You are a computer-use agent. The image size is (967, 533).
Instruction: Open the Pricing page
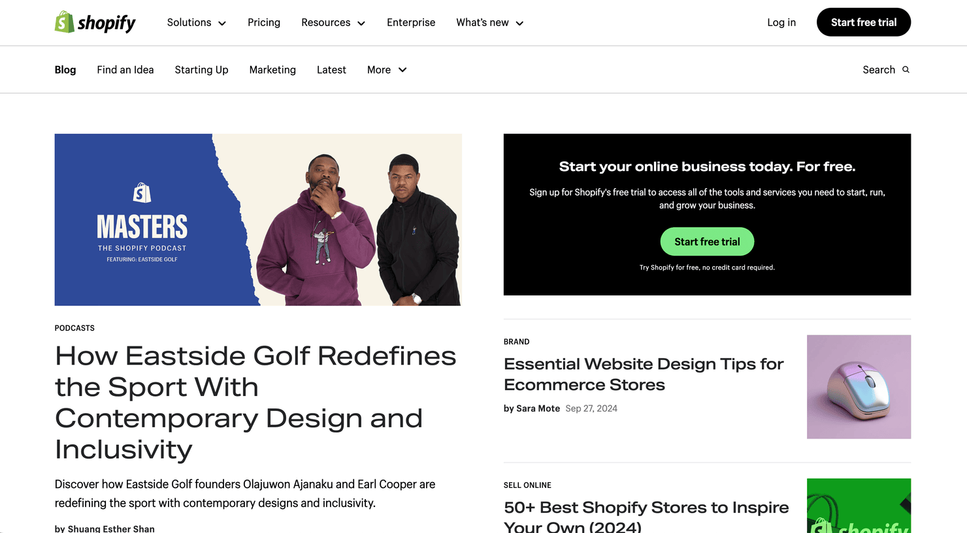point(264,22)
